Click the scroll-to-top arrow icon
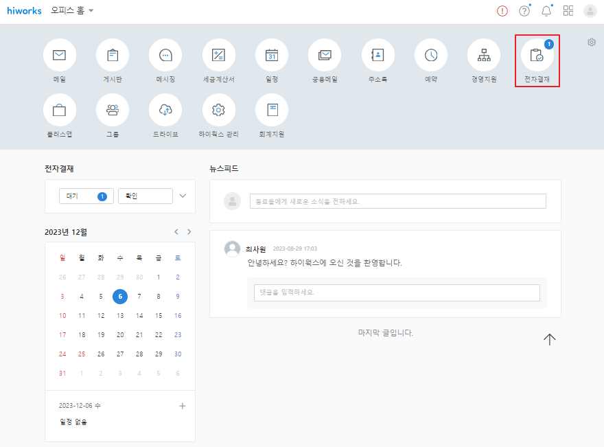The height and width of the screenshot is (447, 604). (550, 339)
